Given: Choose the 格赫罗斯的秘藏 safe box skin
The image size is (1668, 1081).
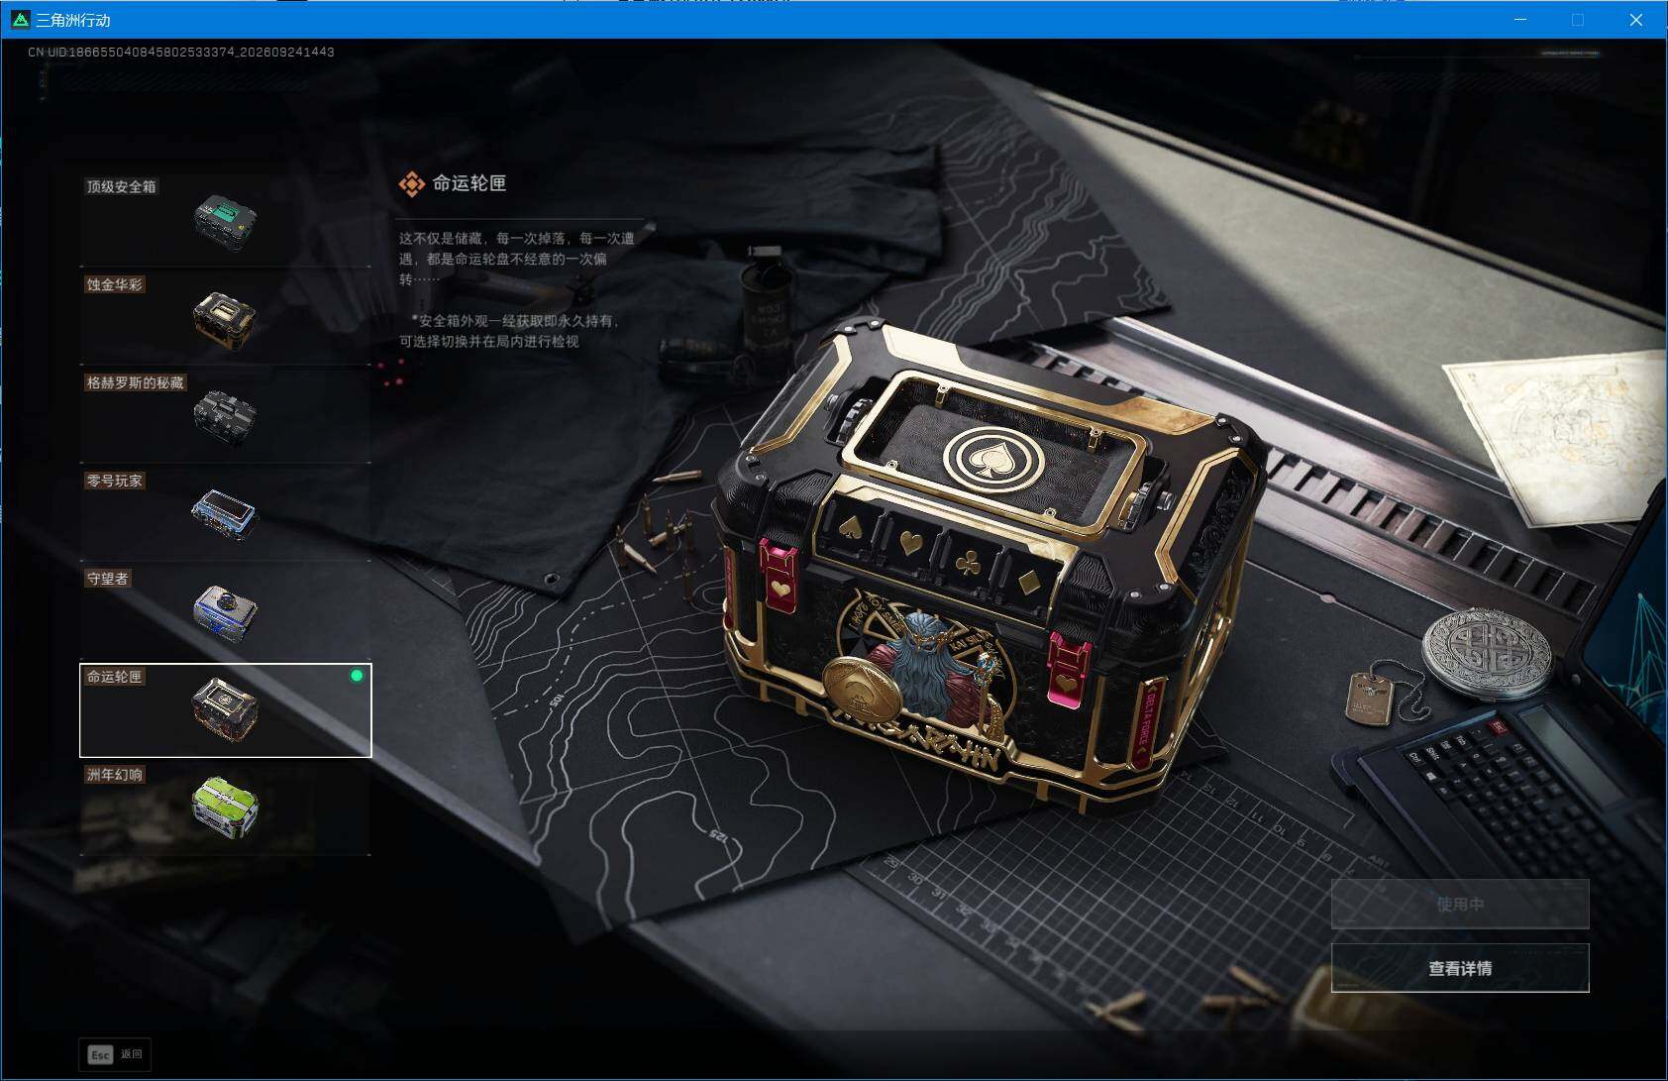Looking at the screenshot, I should (226, 415).
